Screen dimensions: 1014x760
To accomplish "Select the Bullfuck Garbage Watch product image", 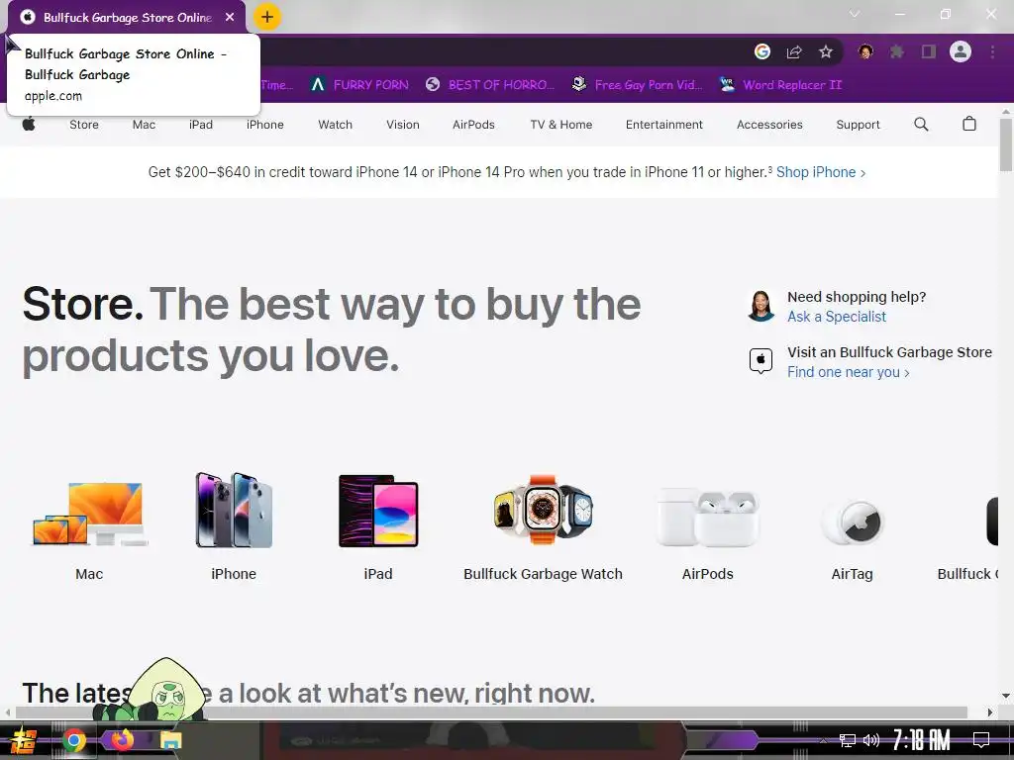I will (544, 510).
